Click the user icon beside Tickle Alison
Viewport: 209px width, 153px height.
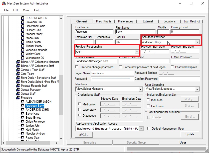point(23,42)
